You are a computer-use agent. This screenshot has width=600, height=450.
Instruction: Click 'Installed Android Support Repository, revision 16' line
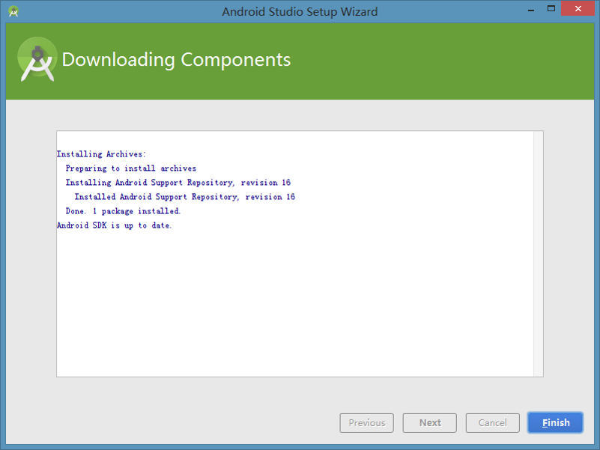point(185,197)
